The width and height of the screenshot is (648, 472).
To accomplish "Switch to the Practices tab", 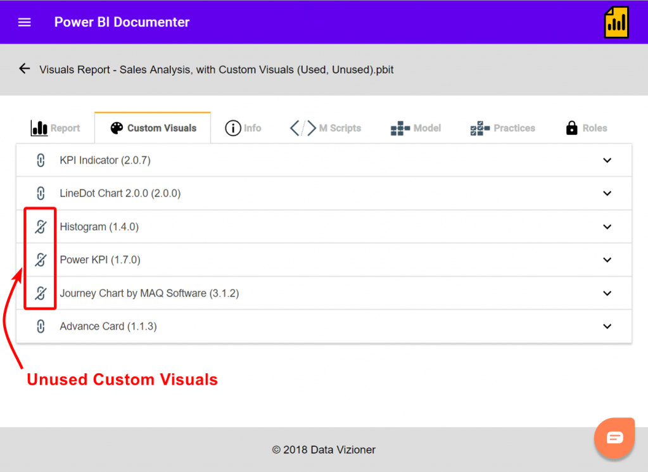I will pyautogui.click(x=502, y=128).
